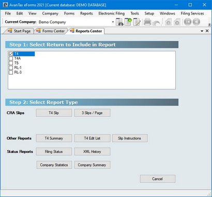This screenshot has height=197, width=212.
Task: Click the Company Summary button
Action: click(92, 165)
